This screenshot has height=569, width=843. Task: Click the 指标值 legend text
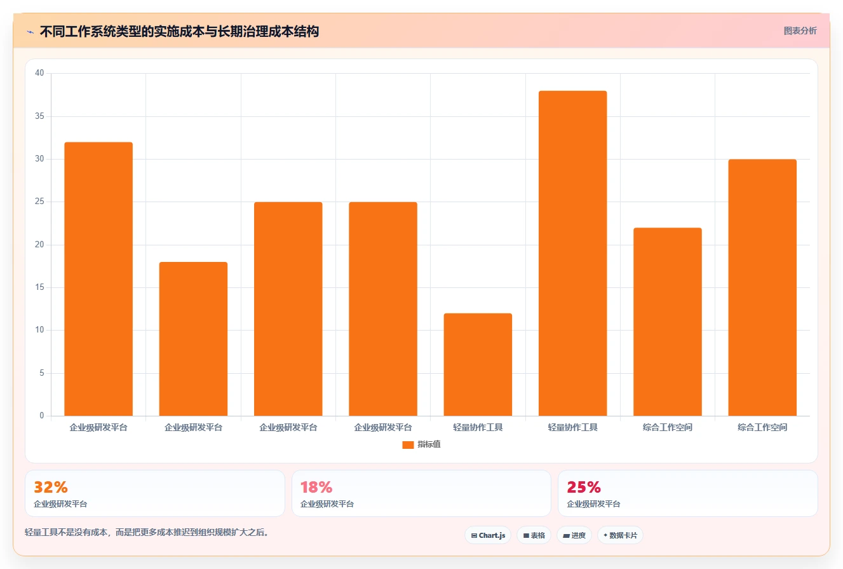429,444
